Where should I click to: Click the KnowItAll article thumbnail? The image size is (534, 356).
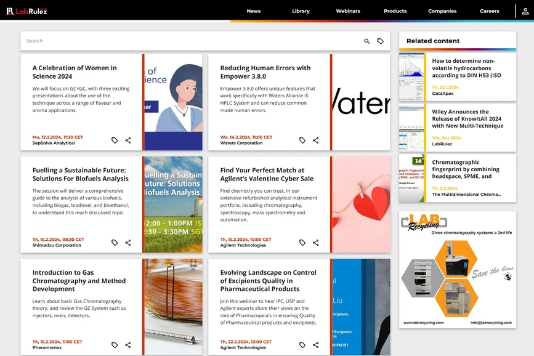411,127
